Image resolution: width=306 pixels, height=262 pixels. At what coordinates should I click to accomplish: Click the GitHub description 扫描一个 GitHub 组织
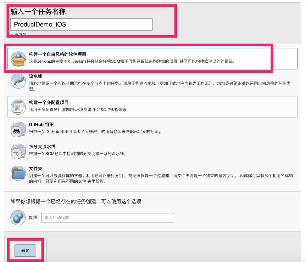click(95, 132)
